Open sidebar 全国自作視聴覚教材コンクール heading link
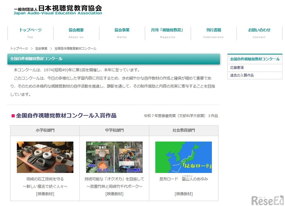The image size is (285, 206). 255,59
